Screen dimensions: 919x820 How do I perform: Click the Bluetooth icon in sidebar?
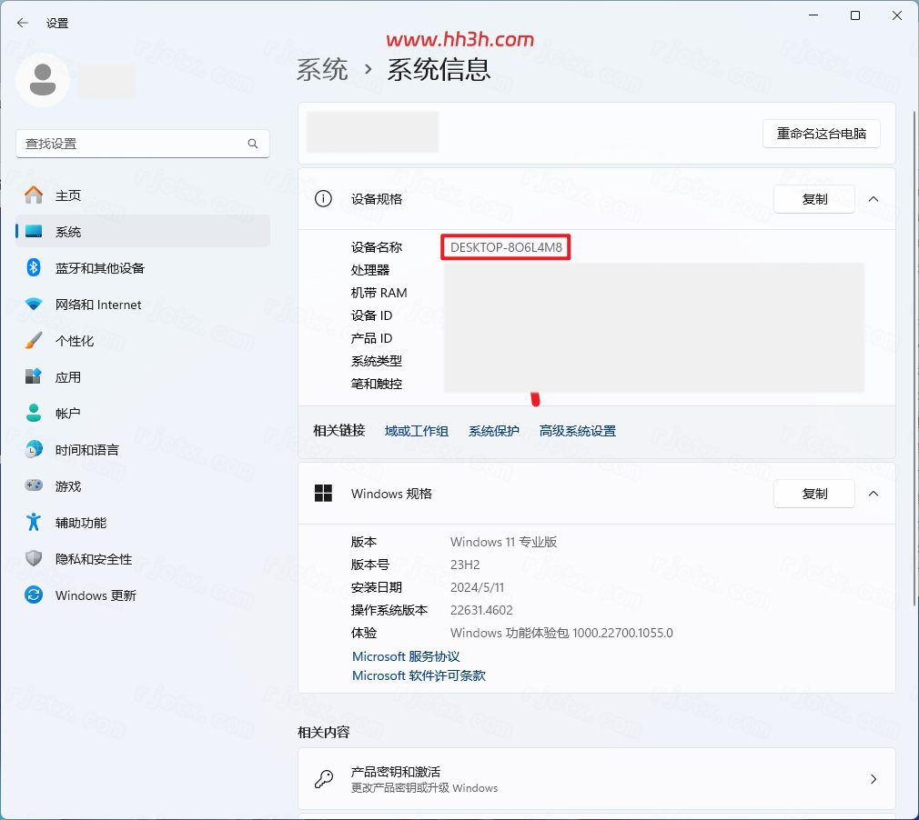pos(34,267)
